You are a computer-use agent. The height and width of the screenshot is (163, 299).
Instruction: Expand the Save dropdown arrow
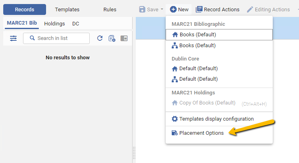pos(162,9)
